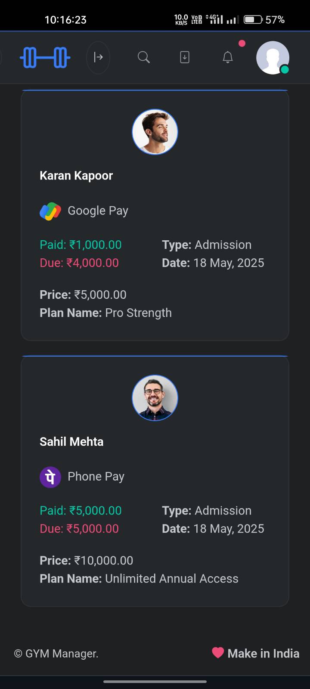Tap the Make in India text
Screen dimensions: 310x689
click(263, 654)
